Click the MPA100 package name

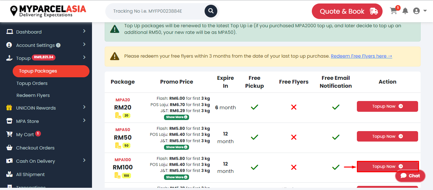tap(123, 160)
